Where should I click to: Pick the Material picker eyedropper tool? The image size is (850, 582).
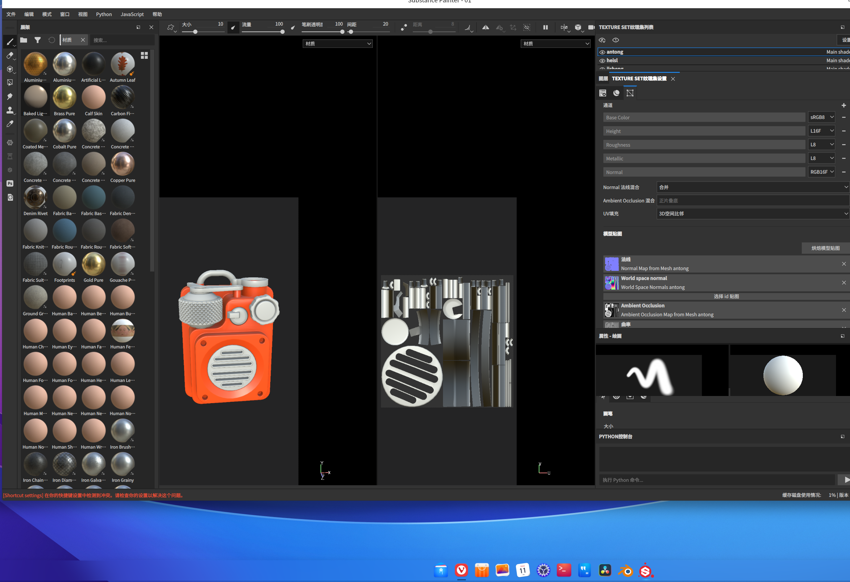[10, 124]
